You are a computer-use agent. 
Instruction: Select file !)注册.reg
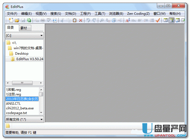[x=14, y=94]
